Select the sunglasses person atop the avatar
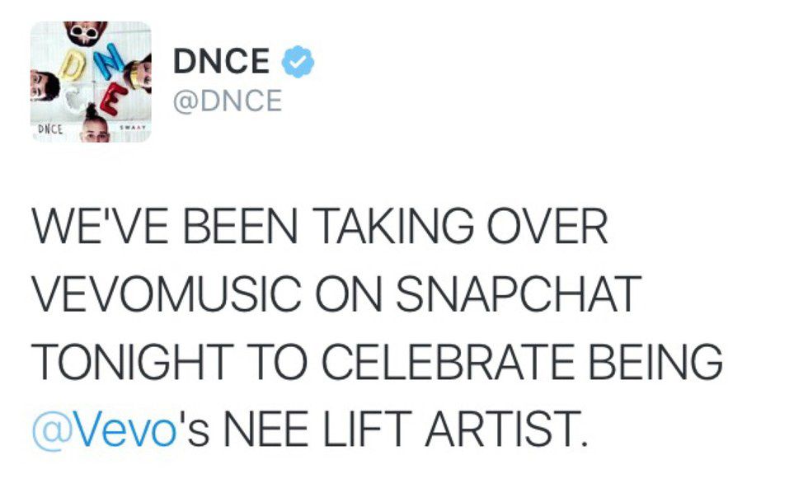 [84, 34]
